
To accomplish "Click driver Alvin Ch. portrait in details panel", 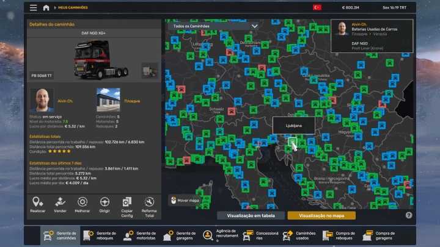I will (42, 100).
